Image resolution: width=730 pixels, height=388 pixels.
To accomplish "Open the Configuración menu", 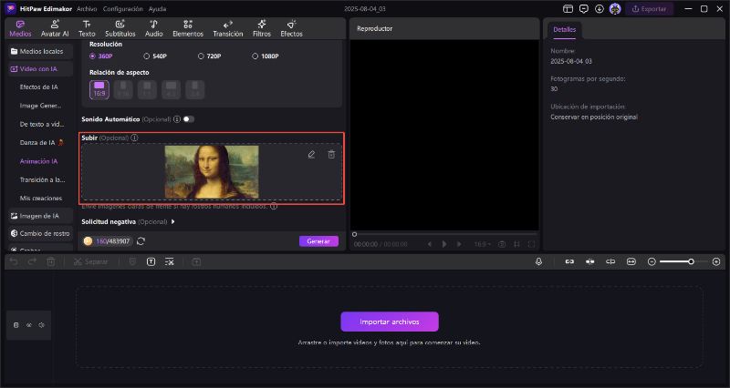I will 122,8.
